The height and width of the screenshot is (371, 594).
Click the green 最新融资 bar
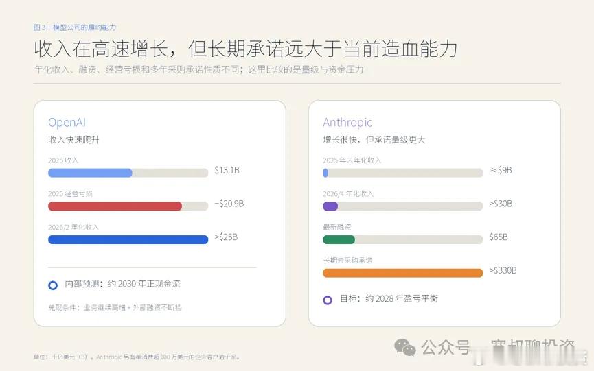[x=339, y=239]
